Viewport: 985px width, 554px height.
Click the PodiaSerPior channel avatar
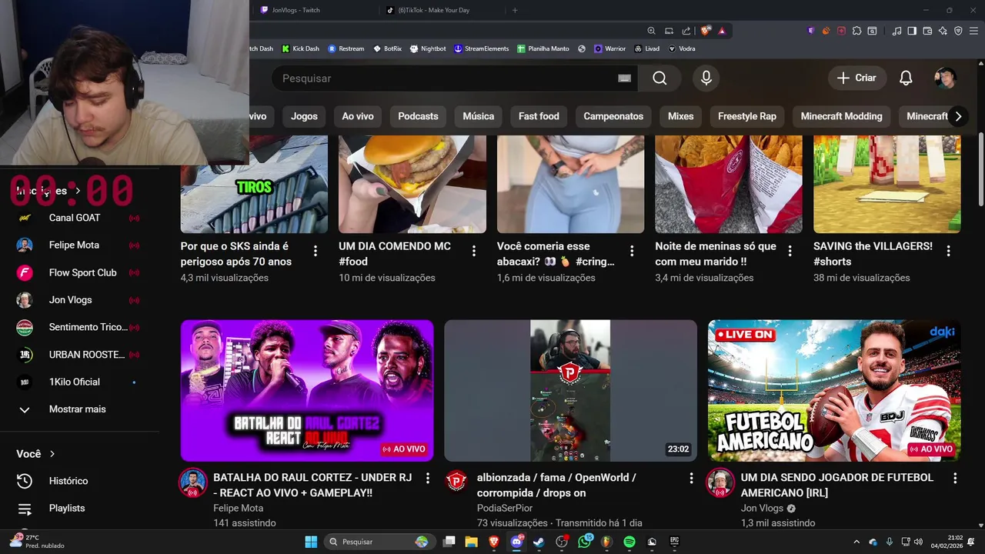(x=456, y=481)
